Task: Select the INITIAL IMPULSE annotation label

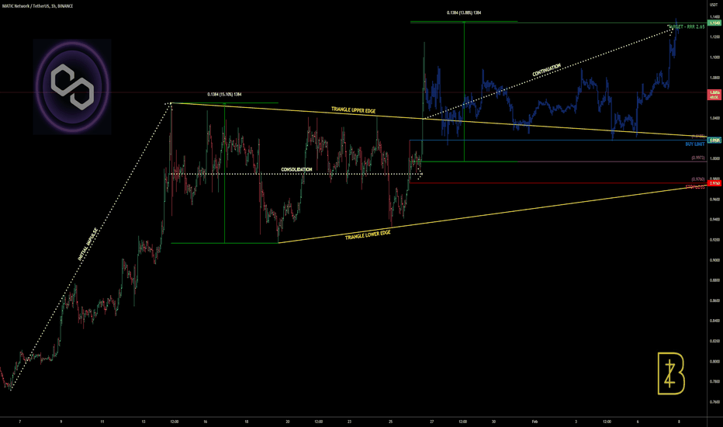Action: point(88,245)
